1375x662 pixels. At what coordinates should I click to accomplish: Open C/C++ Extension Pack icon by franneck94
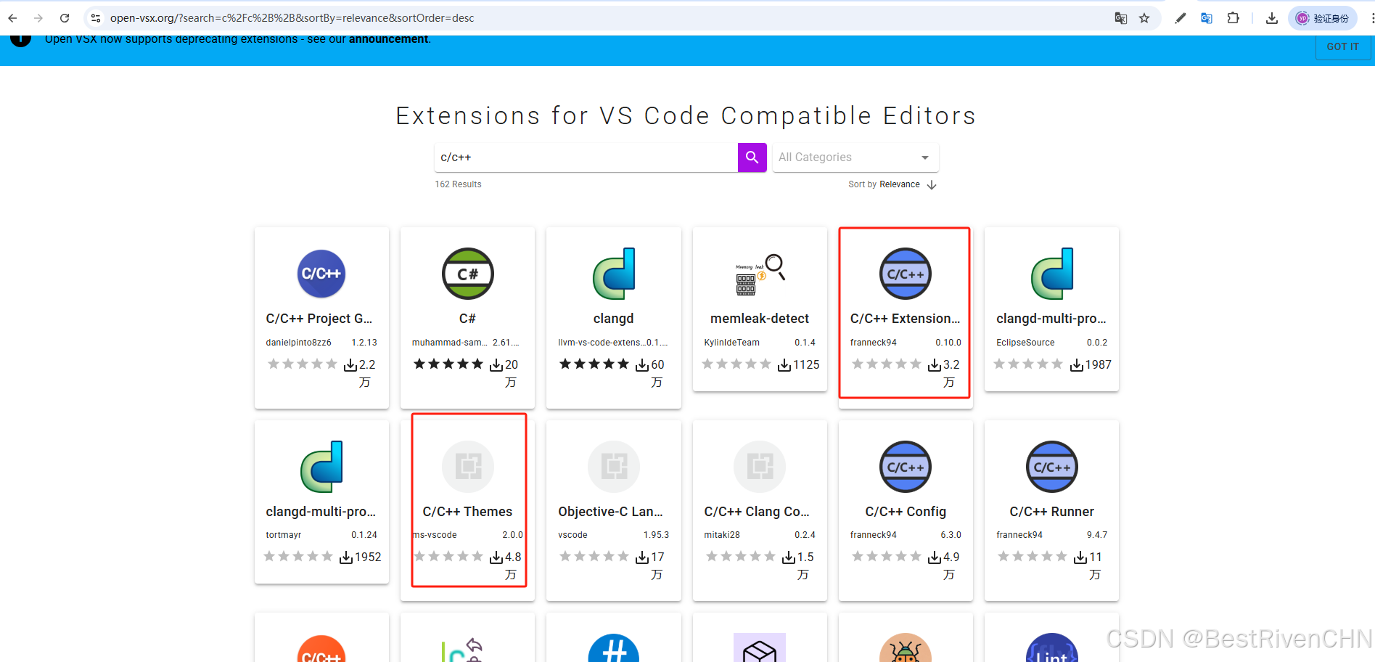(906, 274)
